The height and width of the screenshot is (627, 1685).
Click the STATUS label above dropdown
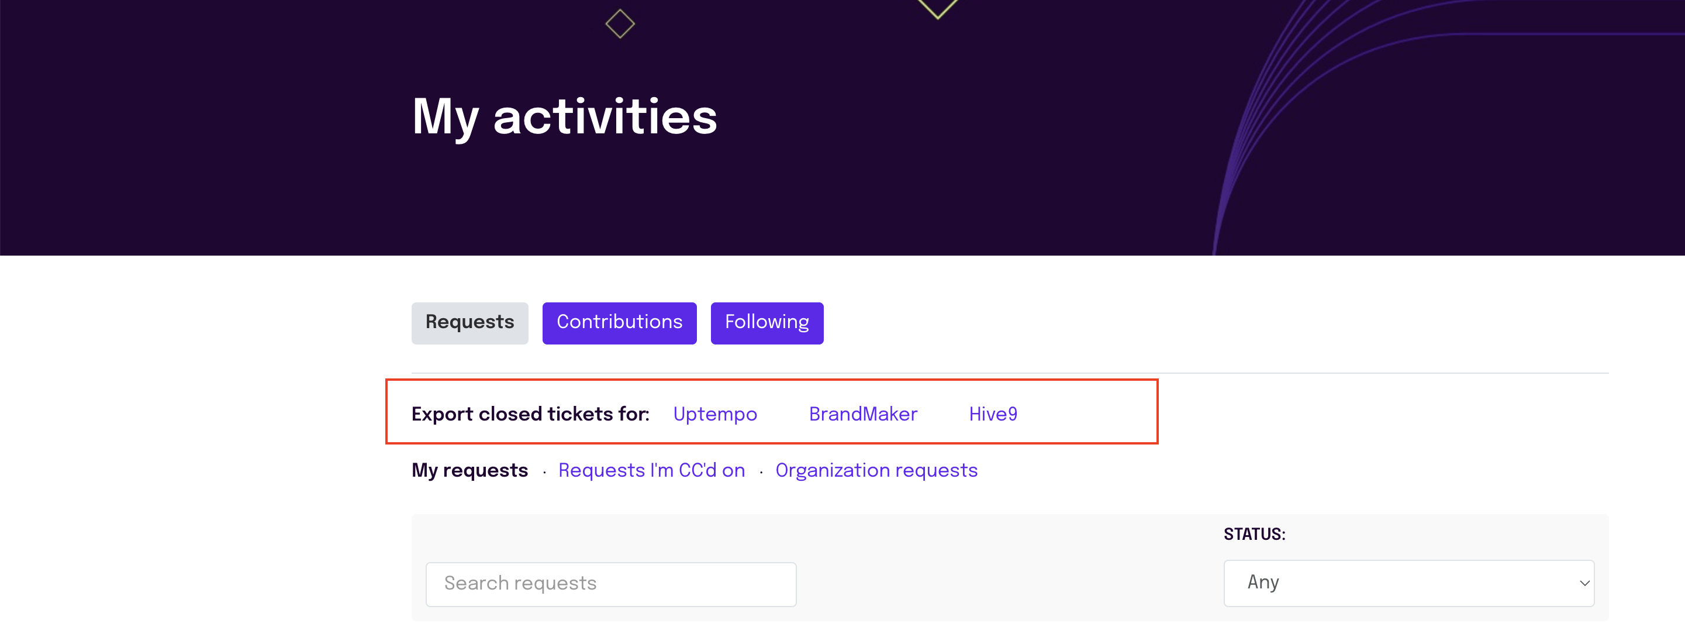[x=1254, y=534]
